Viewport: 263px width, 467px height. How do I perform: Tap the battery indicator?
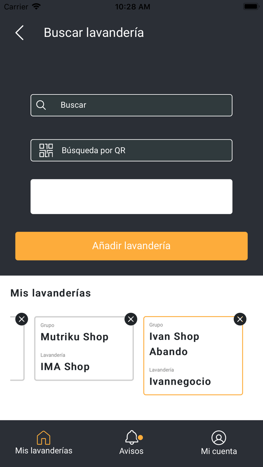(x=251, y=6)
